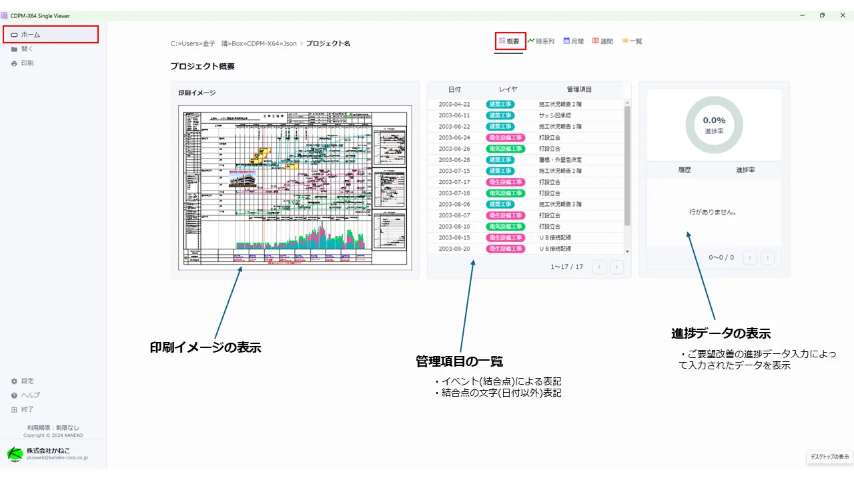Click the 日付 column header
This screenshot has height=480, width=854.
pos(454,89)
